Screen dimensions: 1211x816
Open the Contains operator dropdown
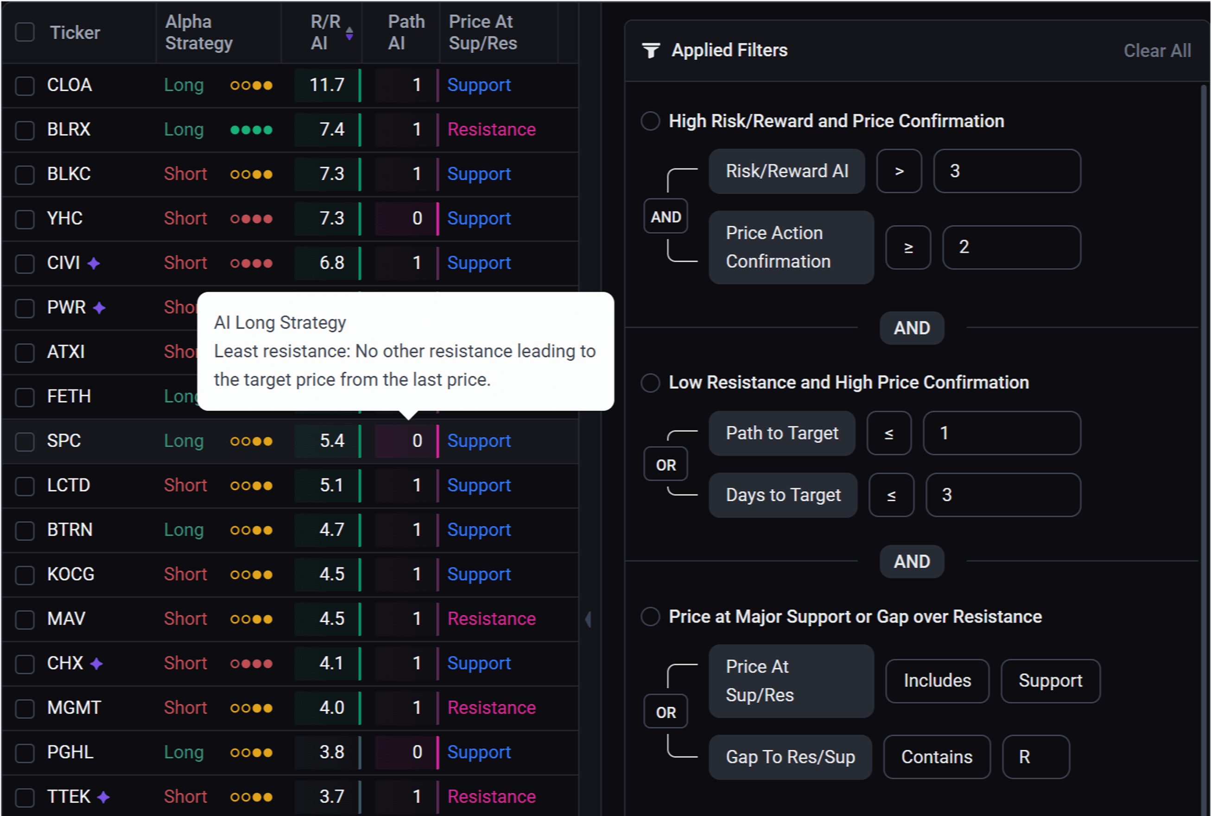(936, 757)
